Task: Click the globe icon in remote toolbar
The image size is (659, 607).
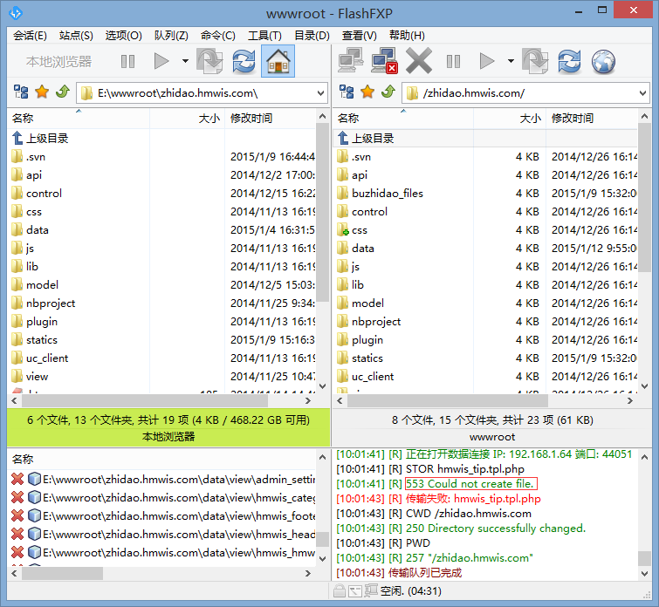Action: point(603,61)
